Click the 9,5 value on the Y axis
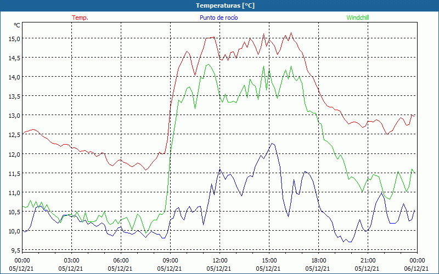Screen dimensions: 439x274 click(x=15, y=250)
